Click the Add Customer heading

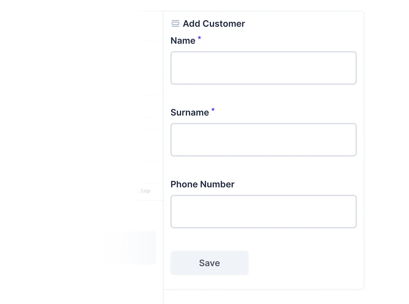(214, 24)
